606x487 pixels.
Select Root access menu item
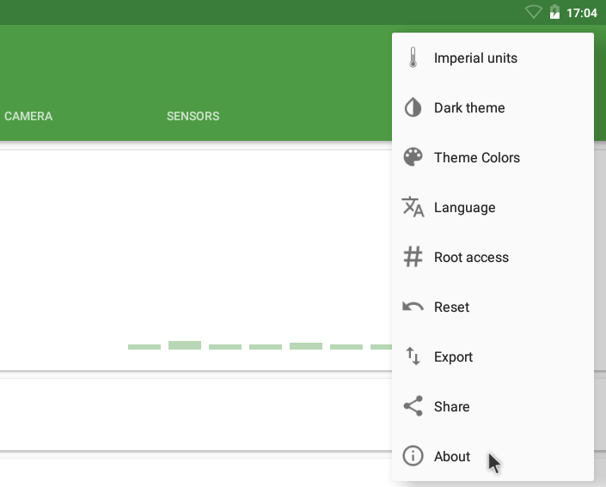(x=493, y=257)
